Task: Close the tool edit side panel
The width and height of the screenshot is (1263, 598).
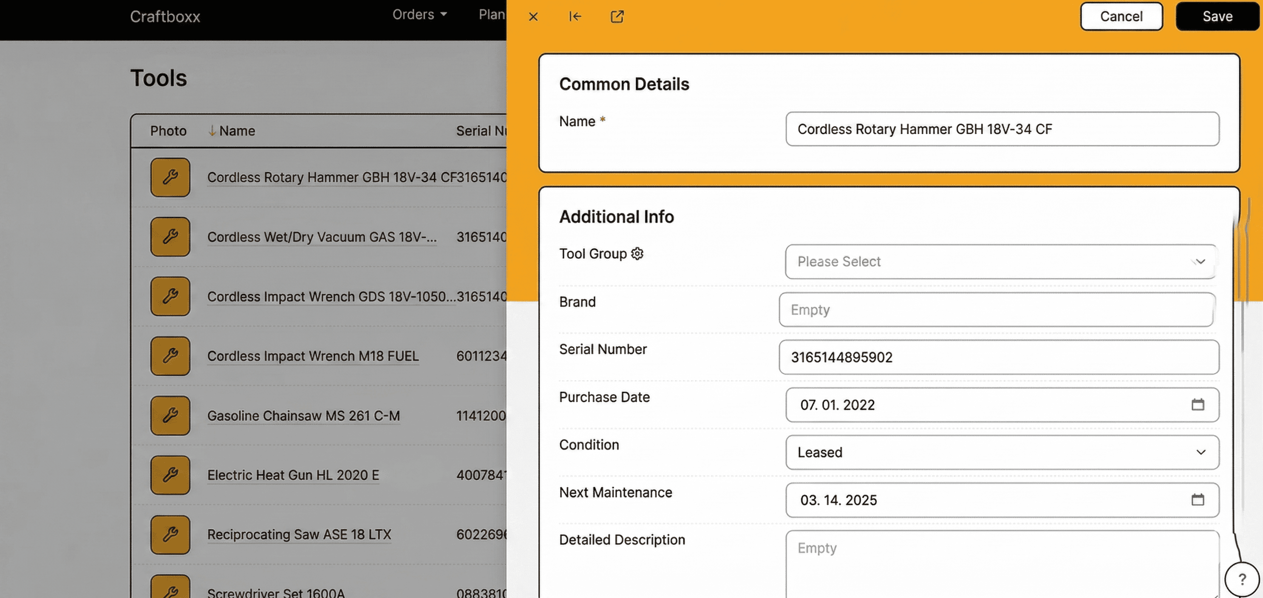Action: [533, 17]
